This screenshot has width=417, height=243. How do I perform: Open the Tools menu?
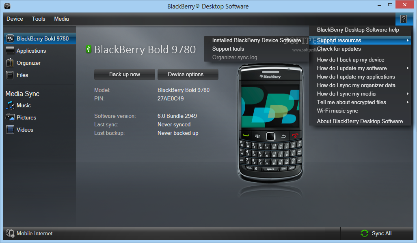pos(39,19)
